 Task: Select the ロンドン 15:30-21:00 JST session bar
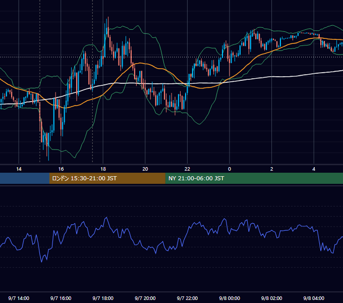pos(107,178)
